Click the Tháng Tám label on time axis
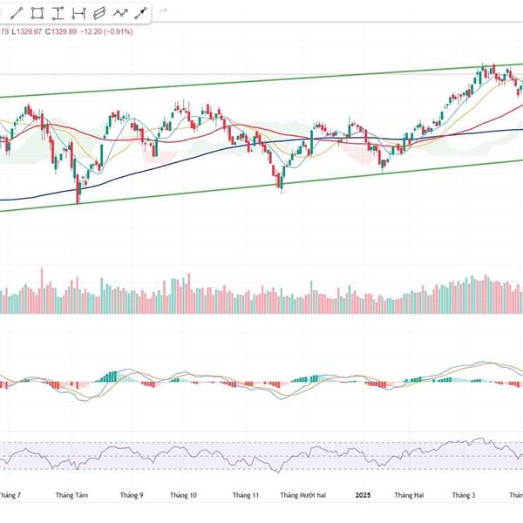 click(71, 495)
